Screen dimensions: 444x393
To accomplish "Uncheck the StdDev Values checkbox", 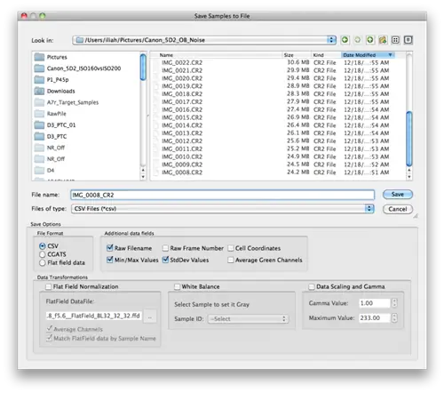I will tap(165, 260).
